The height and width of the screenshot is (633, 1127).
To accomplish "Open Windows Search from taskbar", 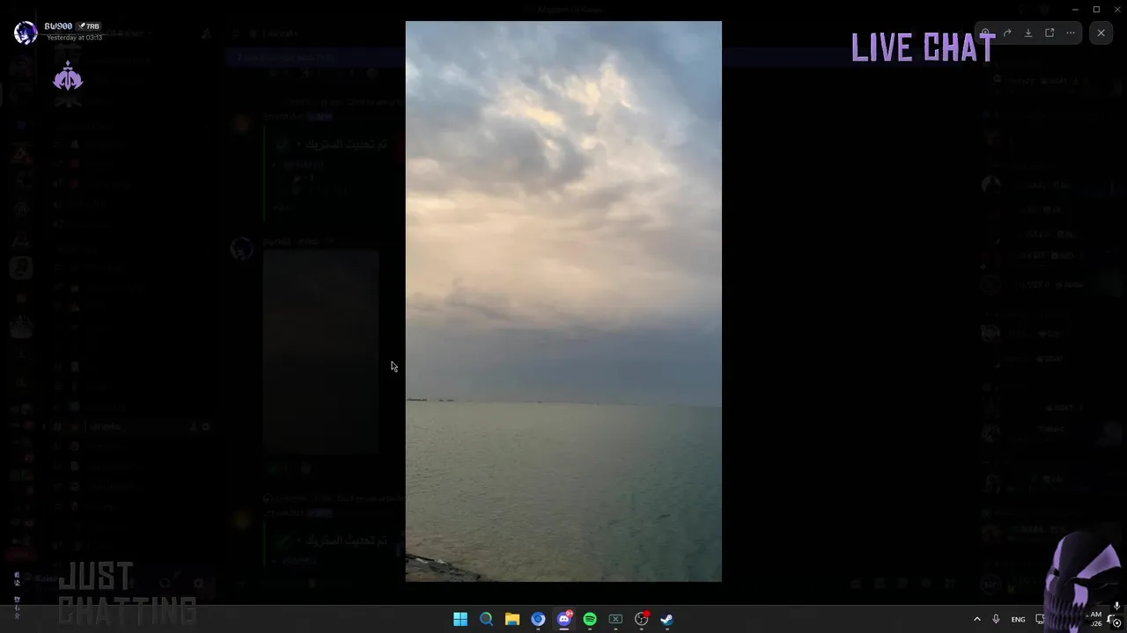I will pyautogui.click(x=486, y=619).
